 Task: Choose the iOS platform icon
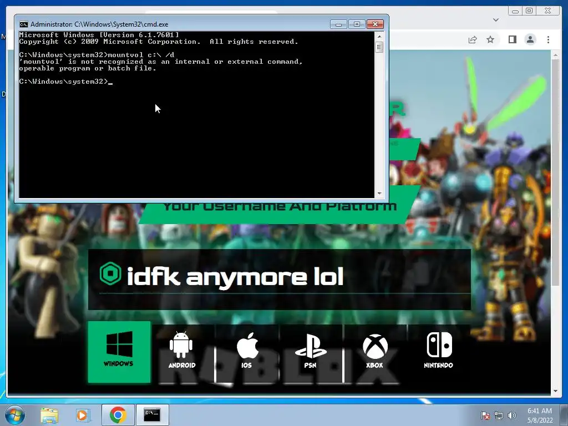click(x=247, y=350)
